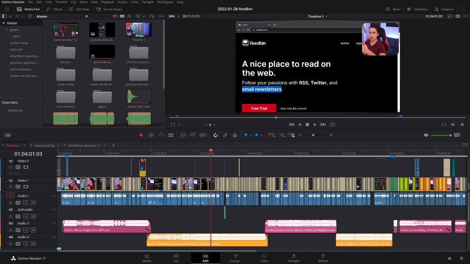Viewport: 470px width, 264px height.
Task: Toggle the Linked Selection chain icon
Action: [x=225, y=135]
